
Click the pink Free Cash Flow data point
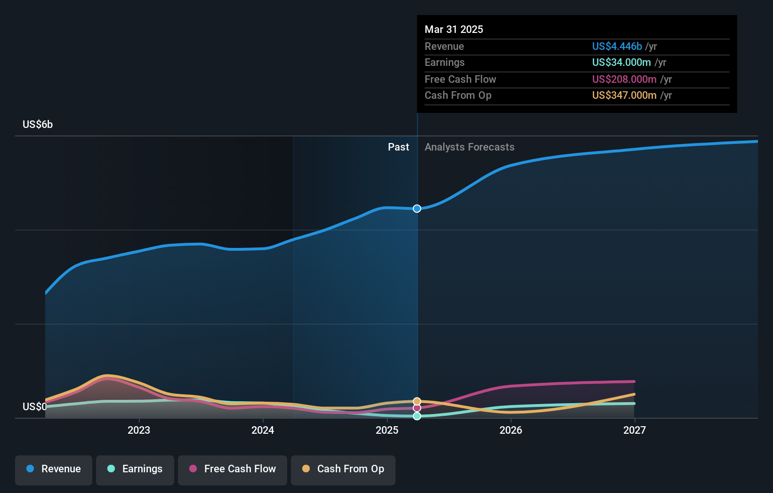(x=417, y=408)
